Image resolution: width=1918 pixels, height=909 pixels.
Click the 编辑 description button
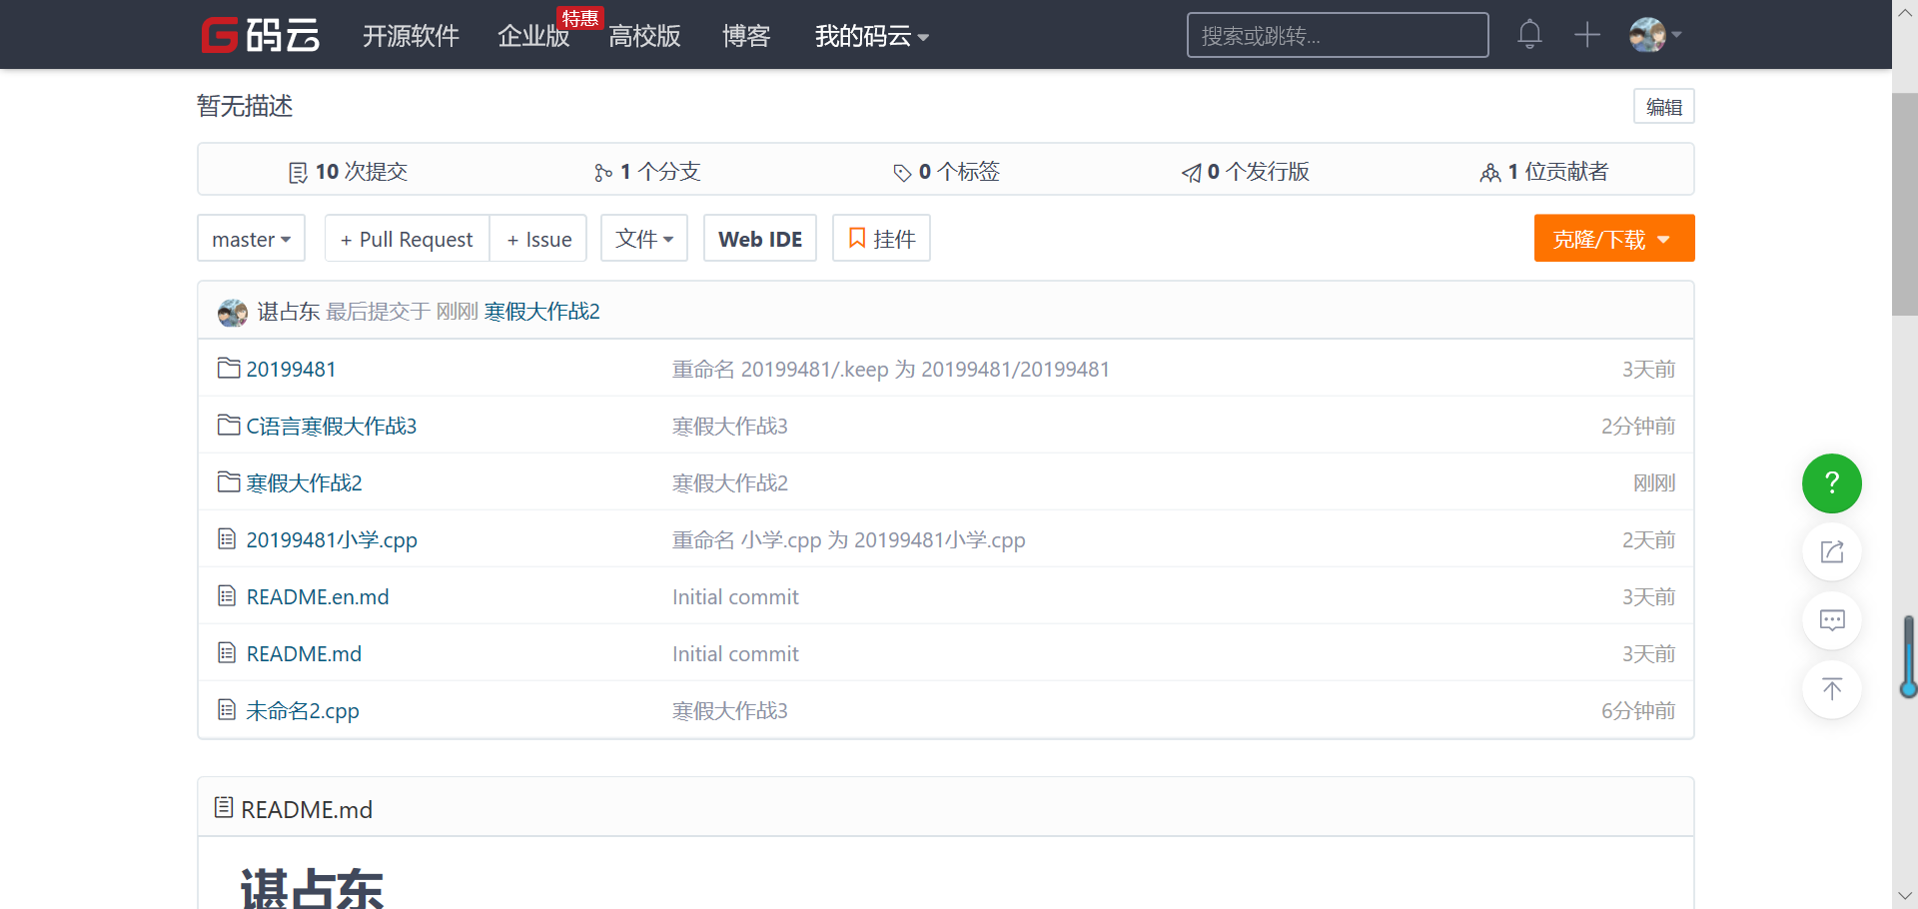1664,107
